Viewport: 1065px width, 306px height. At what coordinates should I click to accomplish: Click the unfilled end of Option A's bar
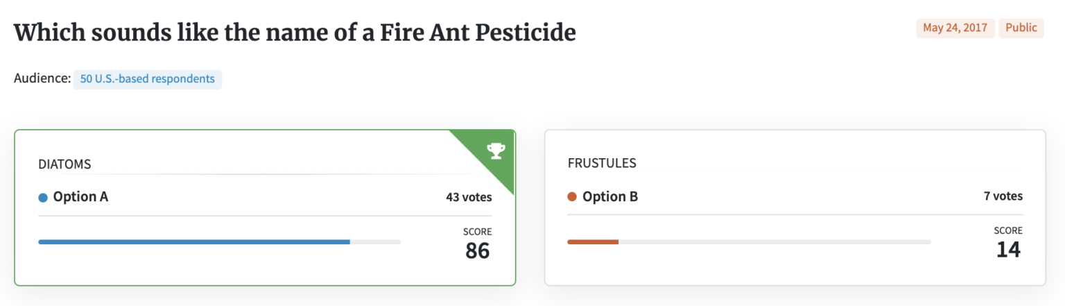[375, 241]
